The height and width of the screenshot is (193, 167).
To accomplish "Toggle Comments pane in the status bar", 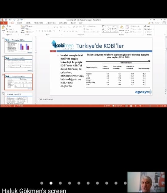I will click(x=117, y=106).
